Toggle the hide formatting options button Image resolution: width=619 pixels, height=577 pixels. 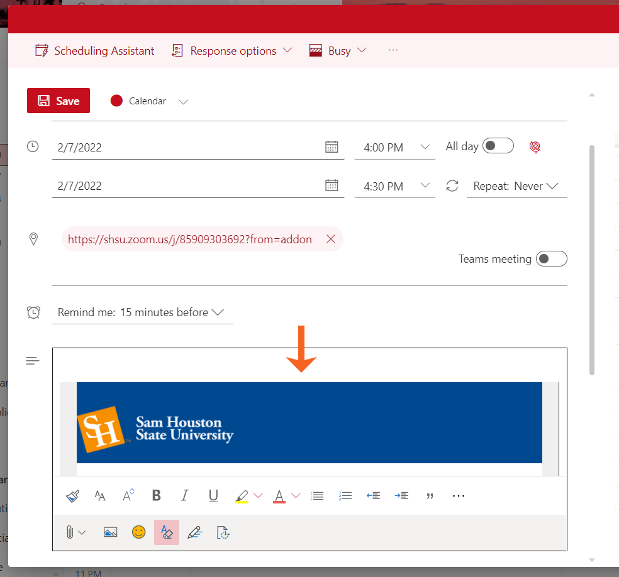pyautogui.click(x=167, y=532)
